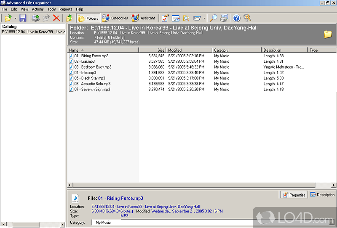Open the Reports menu
The width and height of the screenshot is (337, 228).
tap(66, 9)
